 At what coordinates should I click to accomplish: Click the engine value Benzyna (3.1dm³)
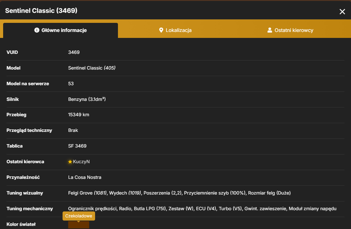[x=87, y=99]
